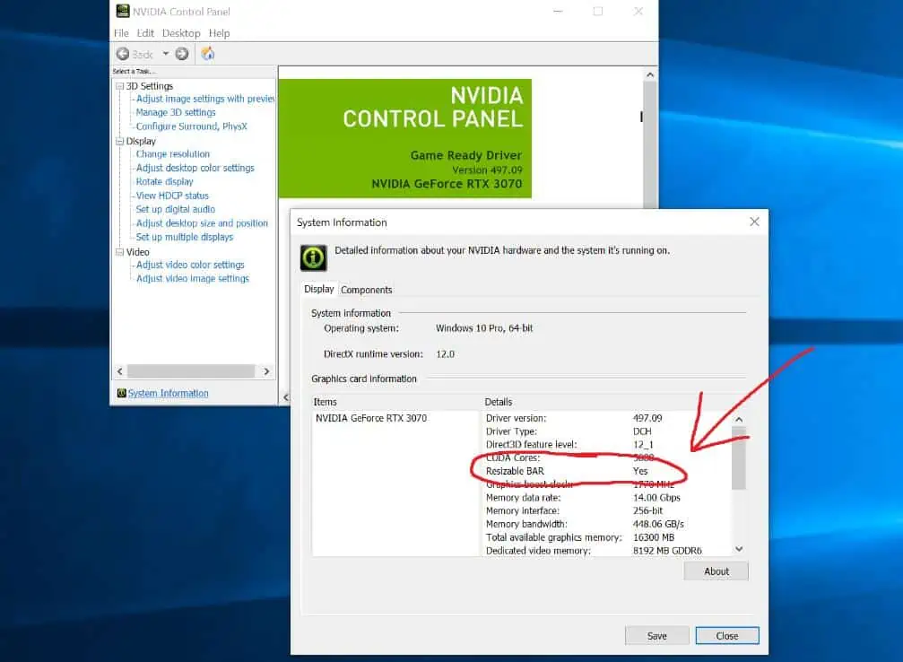
Task: Close the System Information dialog with Close
Action: click(x=726, y=635)
